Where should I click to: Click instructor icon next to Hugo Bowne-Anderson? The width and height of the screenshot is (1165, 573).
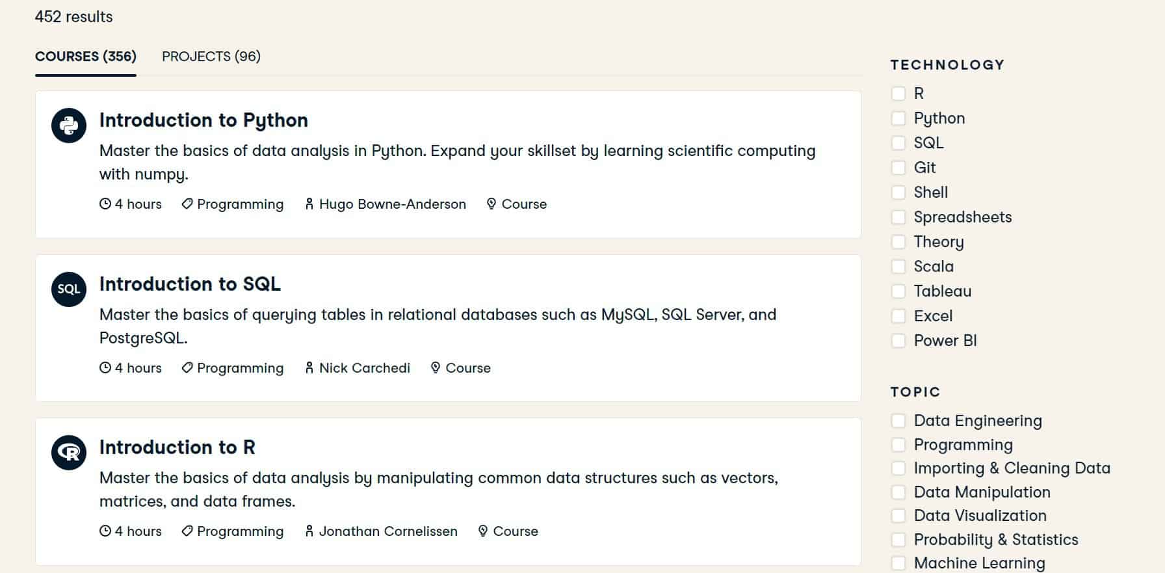coord(309,204)
